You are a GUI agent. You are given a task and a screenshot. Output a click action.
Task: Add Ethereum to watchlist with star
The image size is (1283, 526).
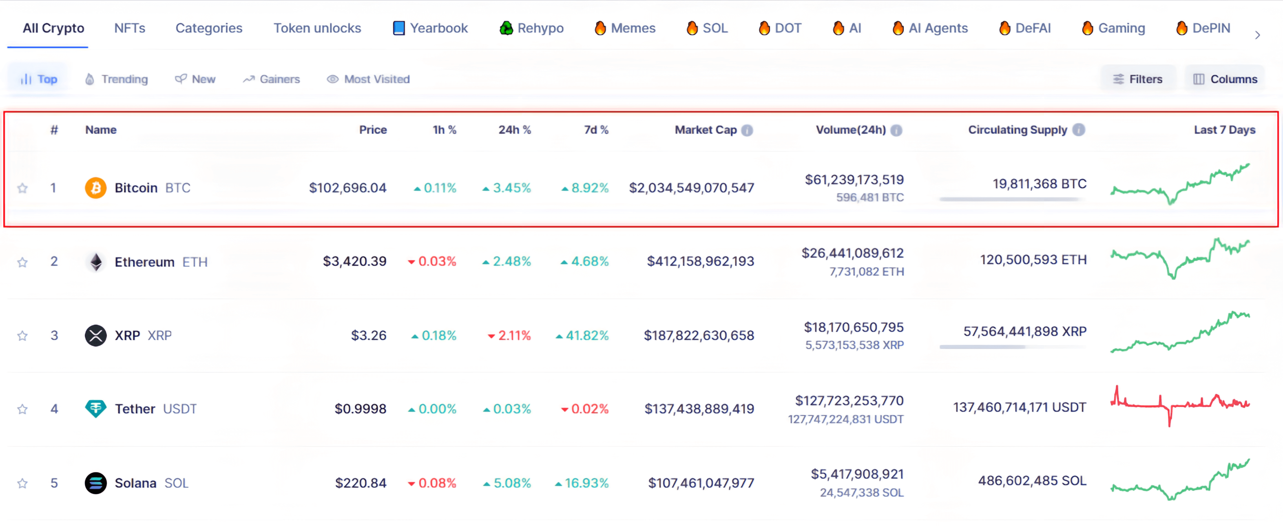(22, 262)
